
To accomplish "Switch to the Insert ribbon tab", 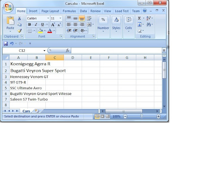I will (33, 11).
